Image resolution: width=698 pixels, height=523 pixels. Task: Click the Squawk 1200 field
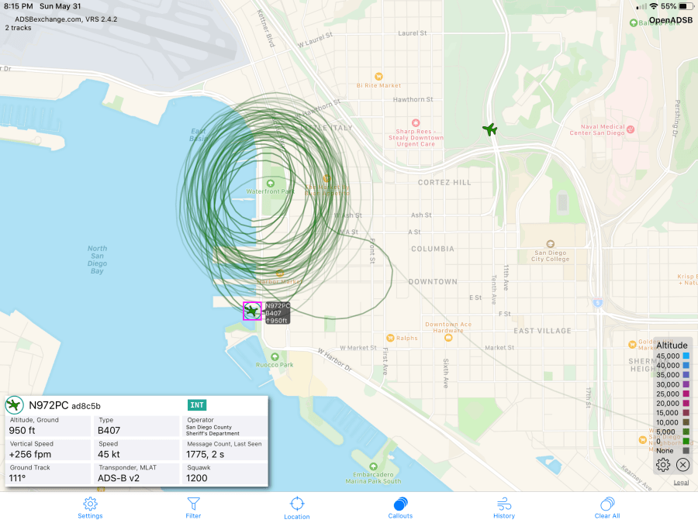(x=225, y=473)
